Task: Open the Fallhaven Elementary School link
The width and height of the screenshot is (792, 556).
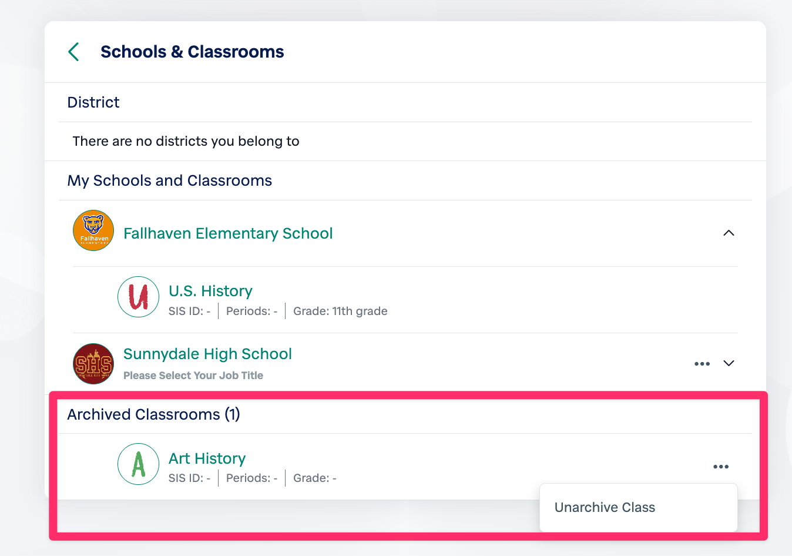Action: click(x=228, y=233)
